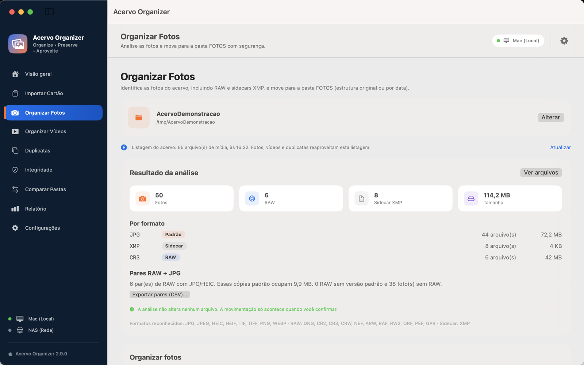
Task: Click the stacked squares Duplicatas icon
Action: tap(15, 151)
